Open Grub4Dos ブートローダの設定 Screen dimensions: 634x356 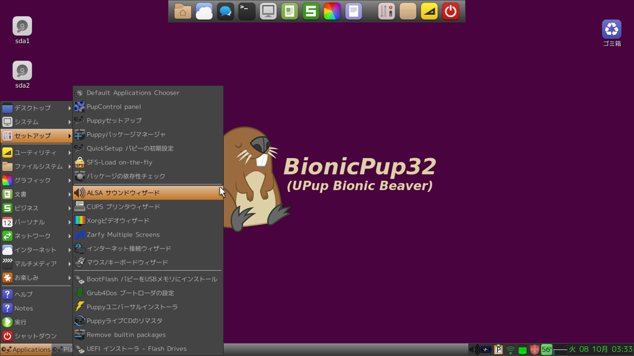pyautogui.click(x=148, y=293)
